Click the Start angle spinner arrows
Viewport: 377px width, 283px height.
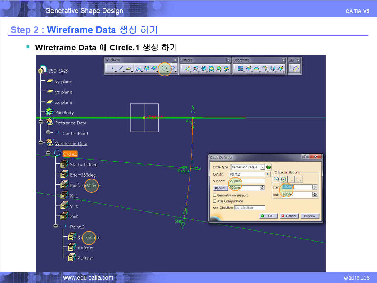(314, 187)
